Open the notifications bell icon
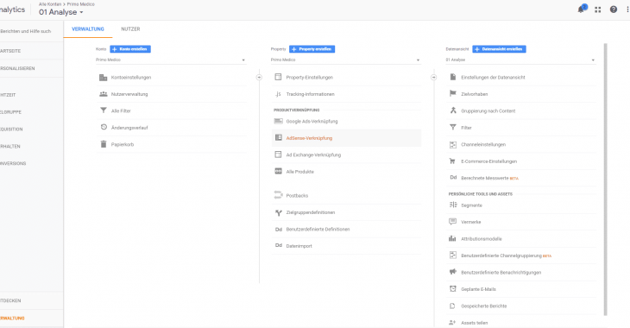The image size is (630, 328). point(582,9)
